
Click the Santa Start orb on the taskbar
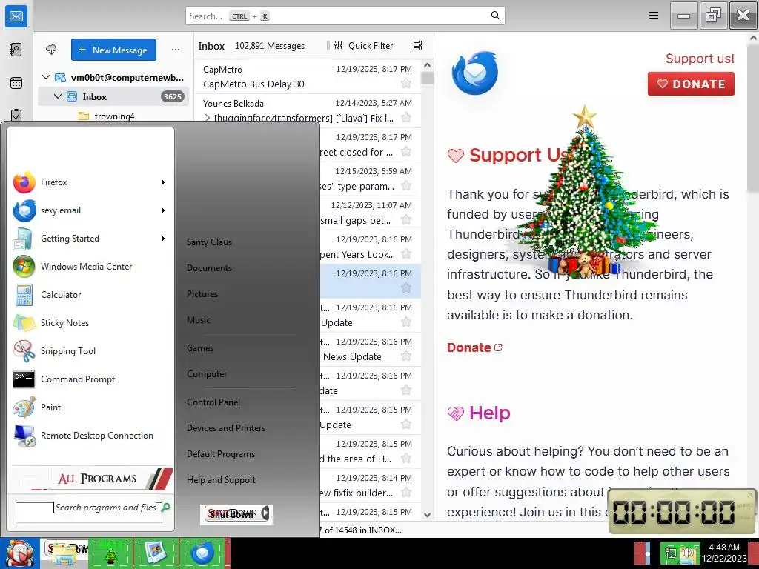(x=19, y=553)
